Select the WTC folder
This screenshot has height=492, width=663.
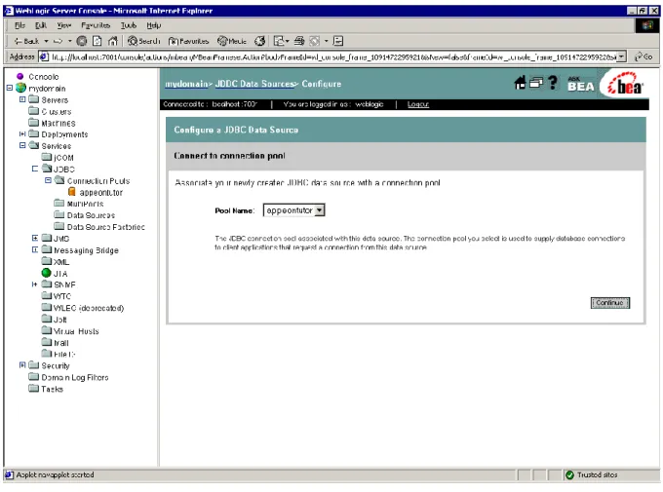(62, 296)
